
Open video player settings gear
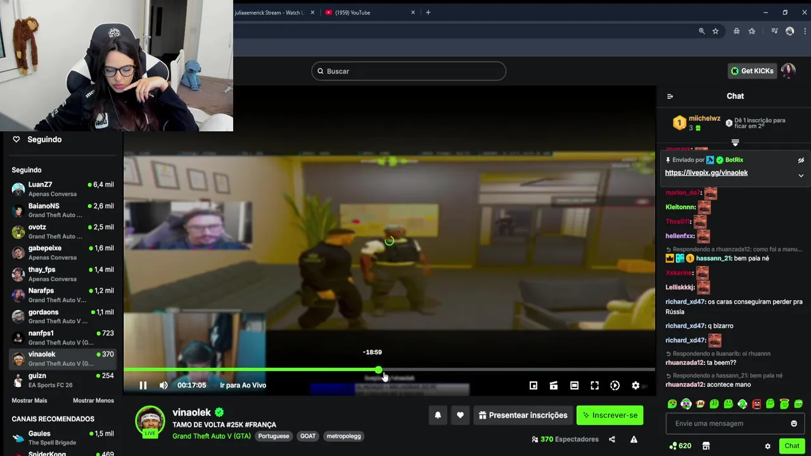tap(635, 385)
